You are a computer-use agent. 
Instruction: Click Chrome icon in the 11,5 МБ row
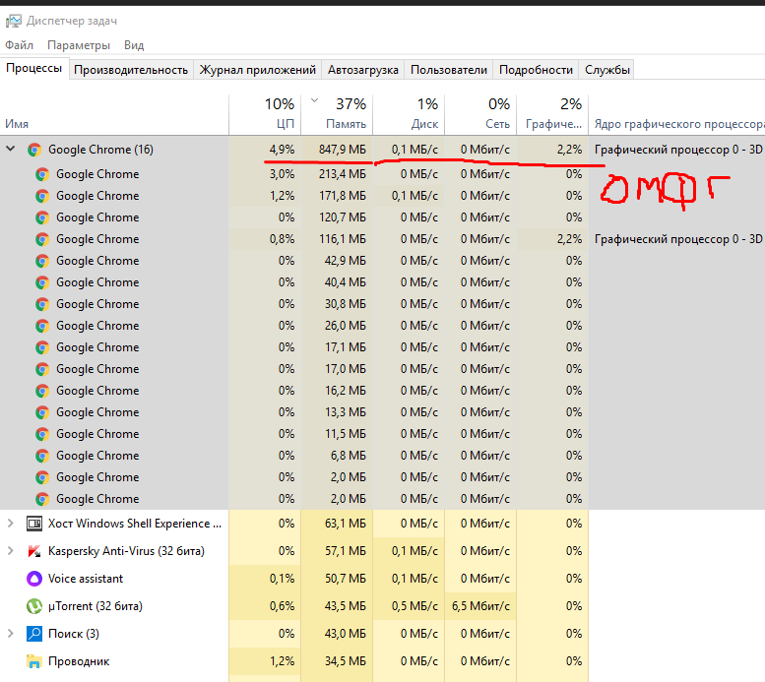42,434
